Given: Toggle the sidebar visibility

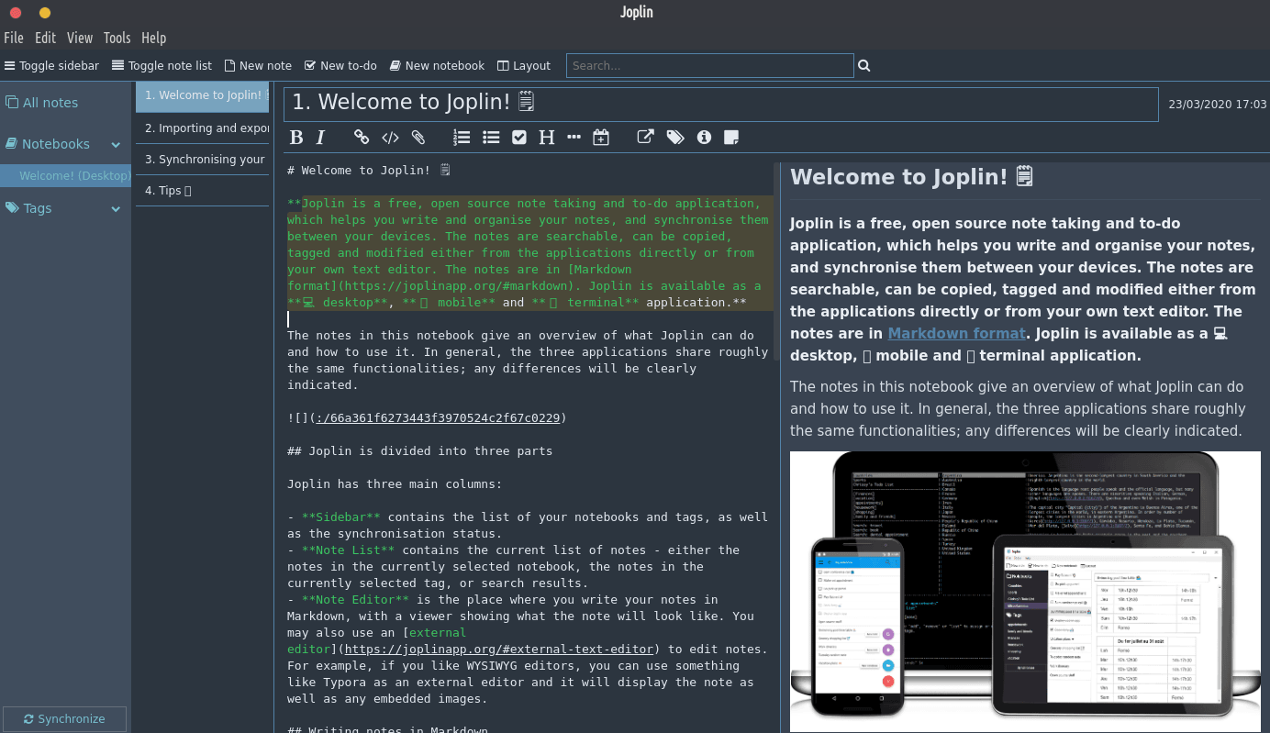Looking at the screenshot, I should [51, 66].
